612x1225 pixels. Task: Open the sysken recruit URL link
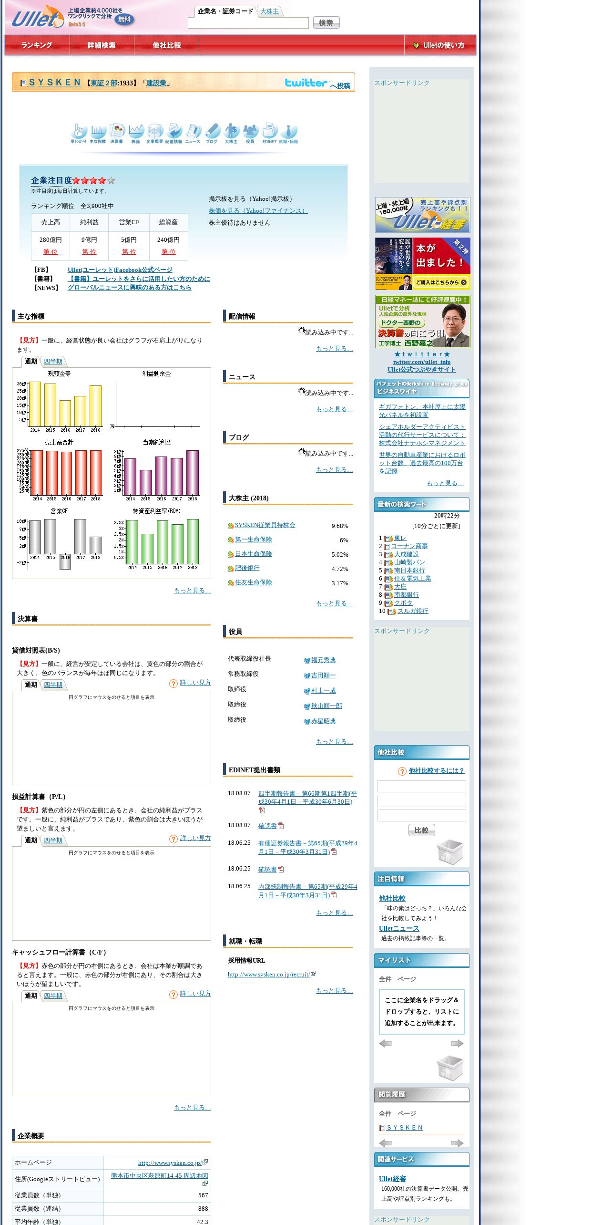pos(269,975)
